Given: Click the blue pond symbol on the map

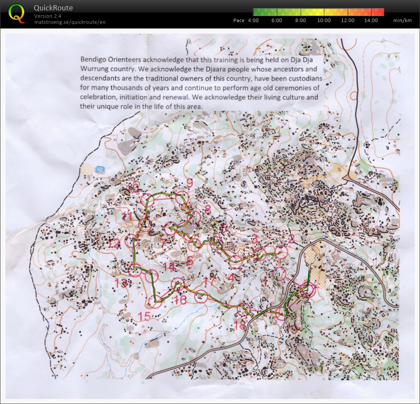Looking at the screenshot, I should 101,169.
